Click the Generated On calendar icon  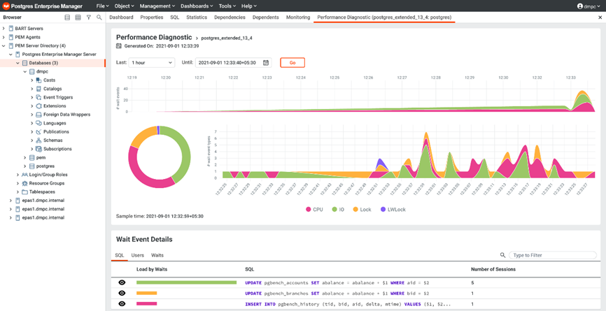coord(119,46)
